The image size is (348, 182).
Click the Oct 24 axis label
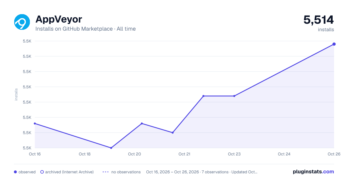pyautogui.click(x=284, y=154)
